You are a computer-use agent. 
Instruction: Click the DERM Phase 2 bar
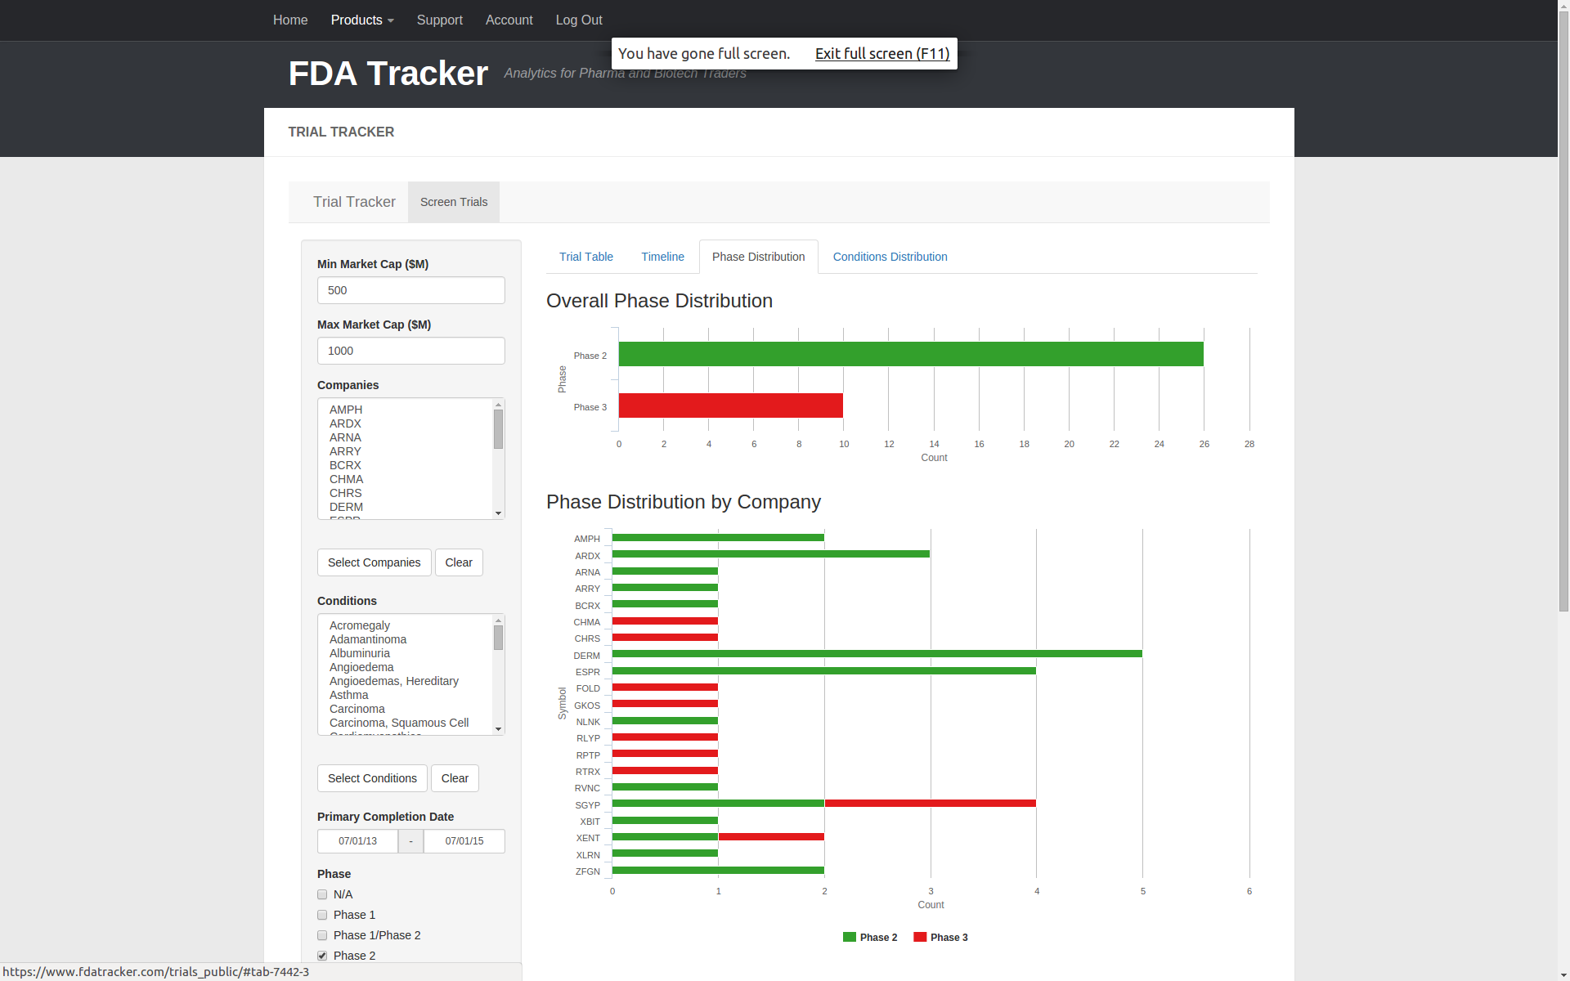coord(877,654)
